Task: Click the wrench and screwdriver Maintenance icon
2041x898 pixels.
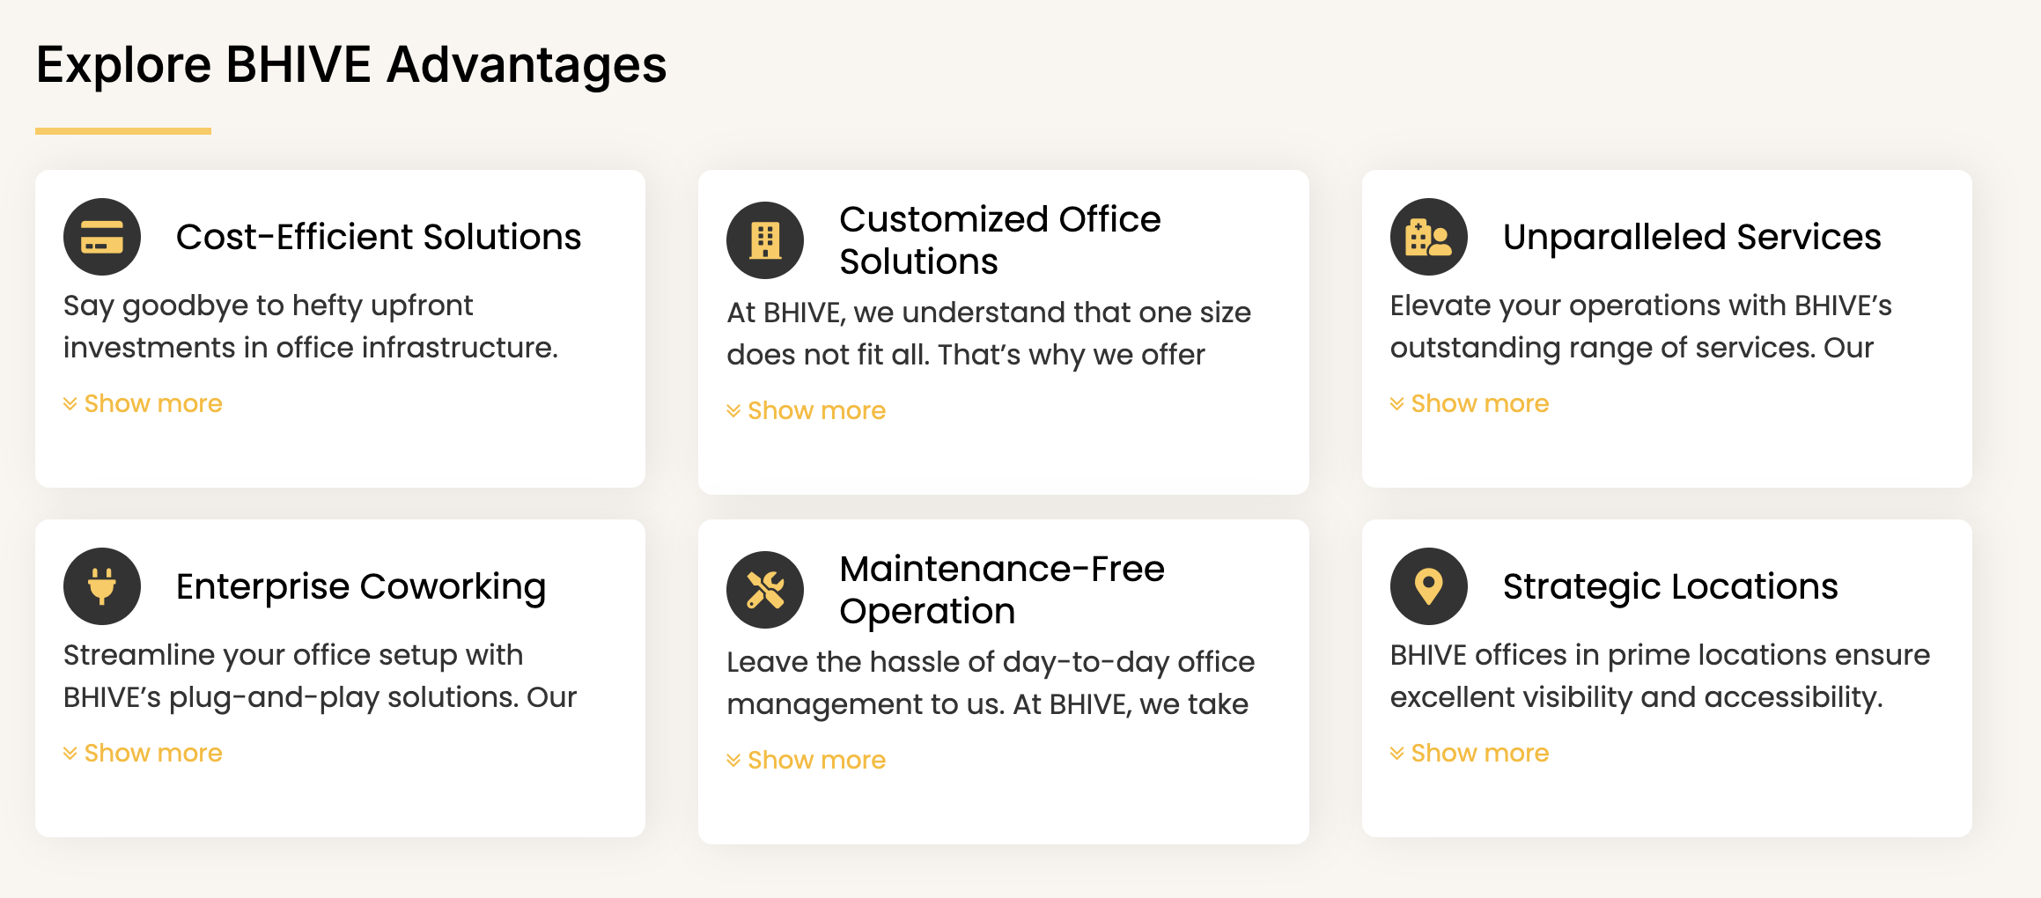Action: (765, 590)
